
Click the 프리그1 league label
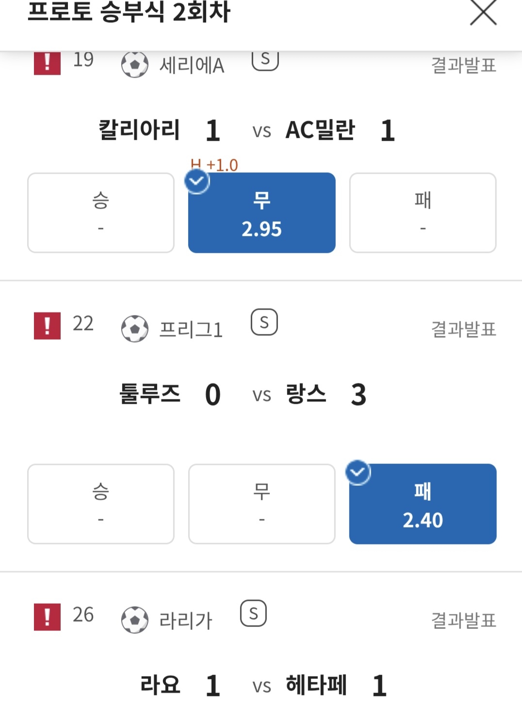click(x=191, y=330)
